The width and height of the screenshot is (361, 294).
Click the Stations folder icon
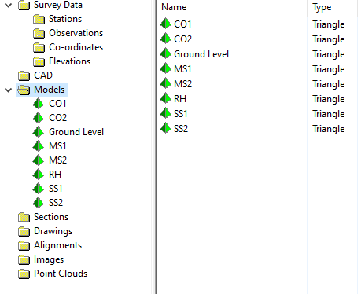tap(39, 19)
